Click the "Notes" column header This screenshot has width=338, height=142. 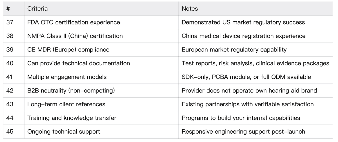190,9
